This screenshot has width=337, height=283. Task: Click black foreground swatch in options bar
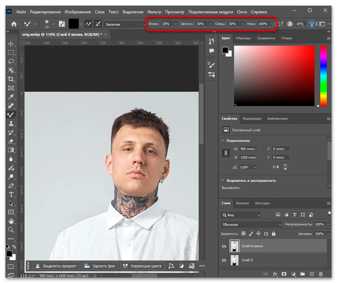[x=74, y=24]
